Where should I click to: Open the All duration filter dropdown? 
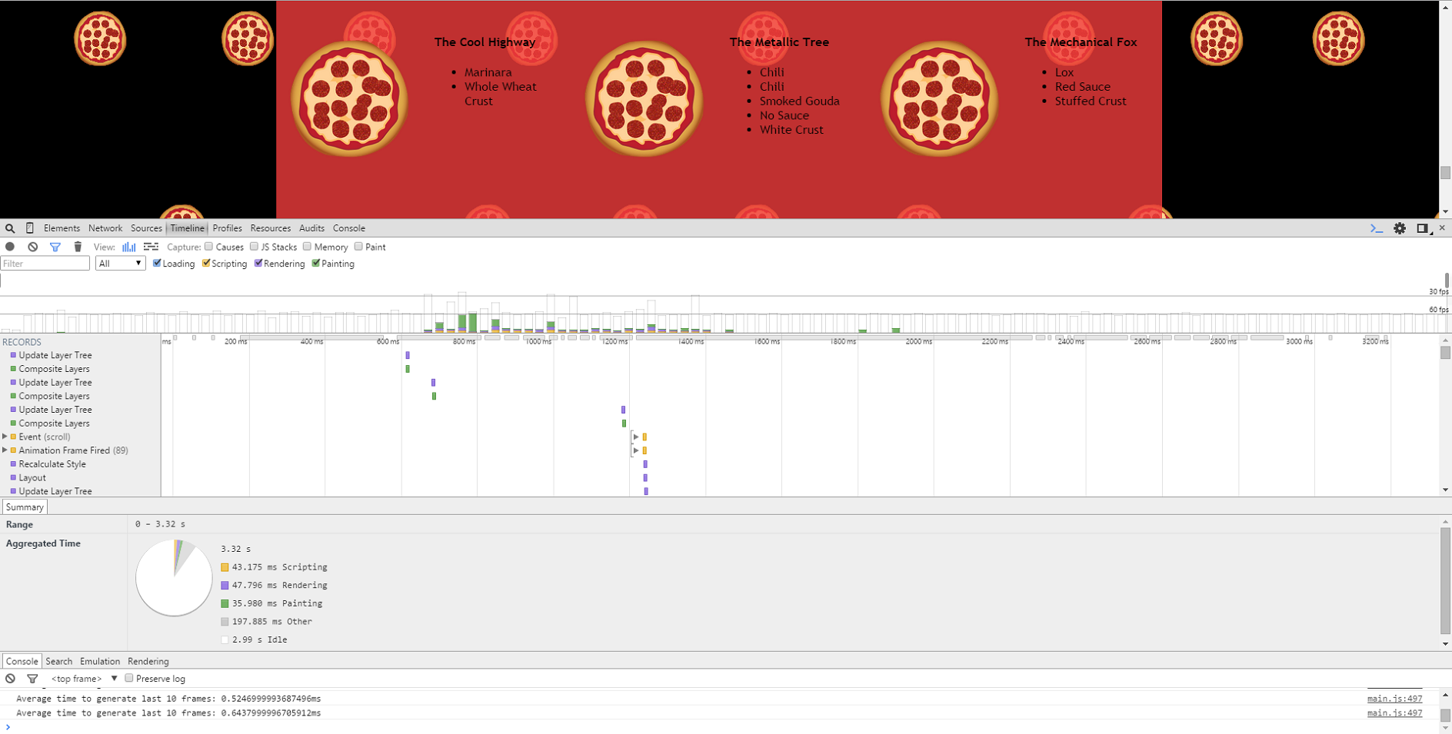[x=121, y=264]
